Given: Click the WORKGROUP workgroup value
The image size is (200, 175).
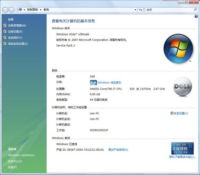Looking at the screenshot, I should pos(99,130).
